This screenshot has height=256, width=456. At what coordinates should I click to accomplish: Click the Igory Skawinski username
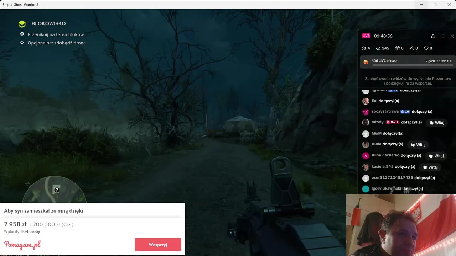pyautogui.click(x=386, y=188)
